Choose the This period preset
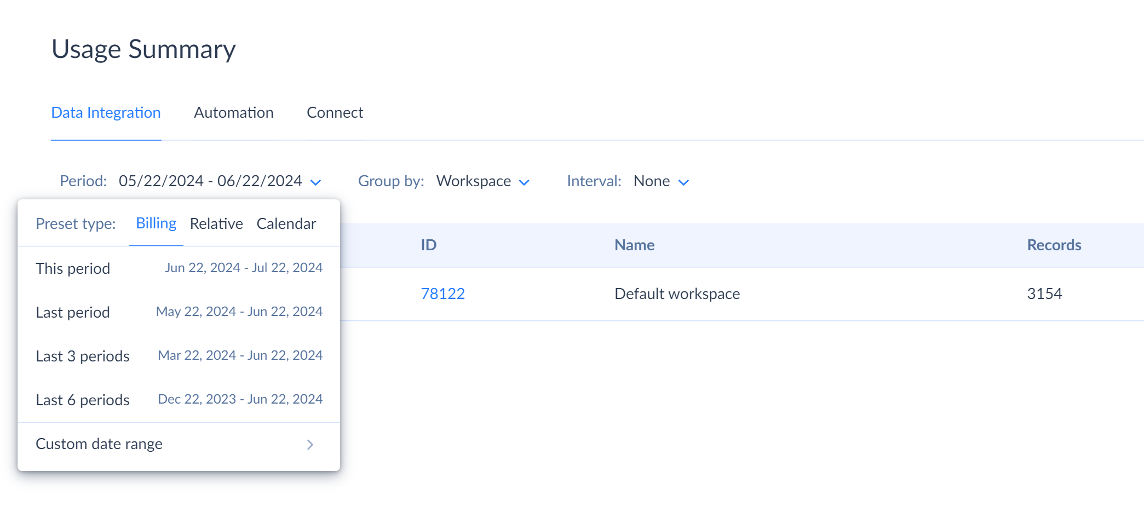The width and height of the screenshot is (1144, 529). pos(179,268)
